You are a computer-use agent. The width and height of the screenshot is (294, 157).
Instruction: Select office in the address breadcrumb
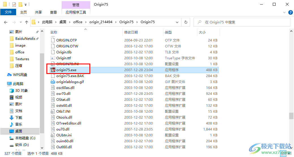point(78,22)
